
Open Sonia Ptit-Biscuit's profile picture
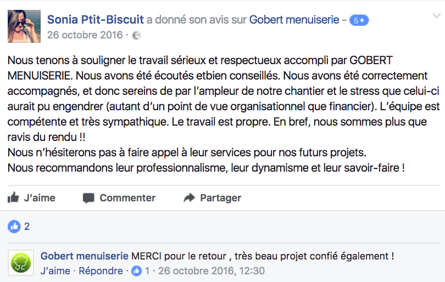24,26
